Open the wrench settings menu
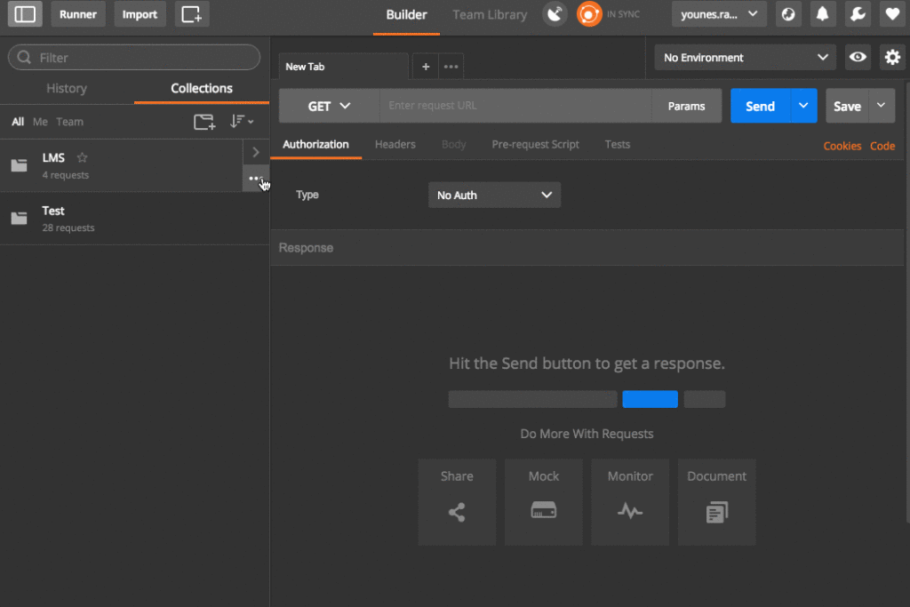 (x=858, y=14)
